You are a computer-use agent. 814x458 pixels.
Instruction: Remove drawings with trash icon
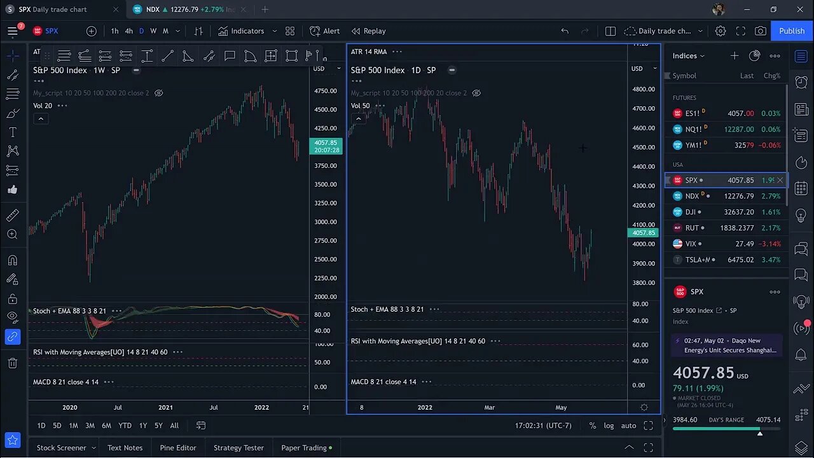click(x=12, y=363)
